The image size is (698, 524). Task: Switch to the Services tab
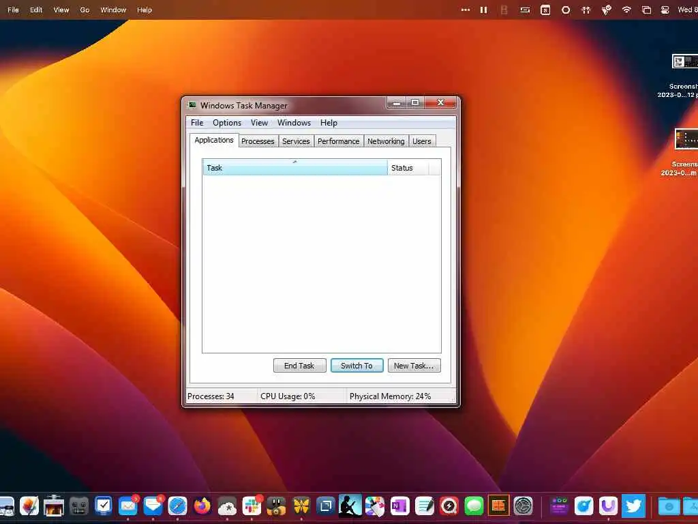(x=296, y=141)
